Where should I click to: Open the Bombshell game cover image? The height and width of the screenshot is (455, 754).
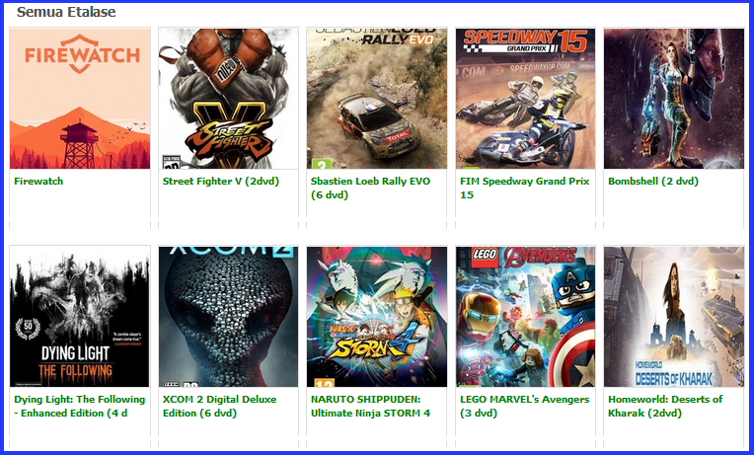coord(674,99)
